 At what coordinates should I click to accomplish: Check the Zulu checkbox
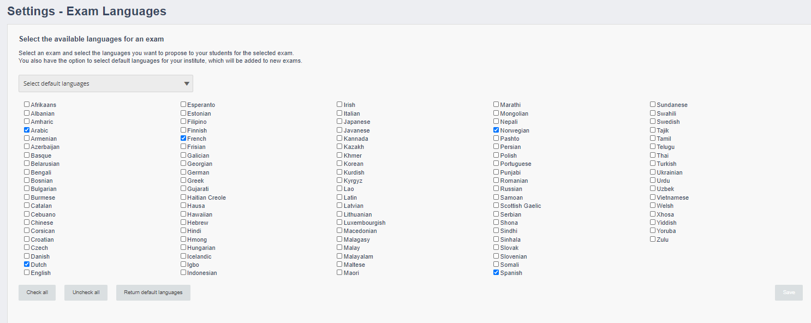tap(653, 239)
